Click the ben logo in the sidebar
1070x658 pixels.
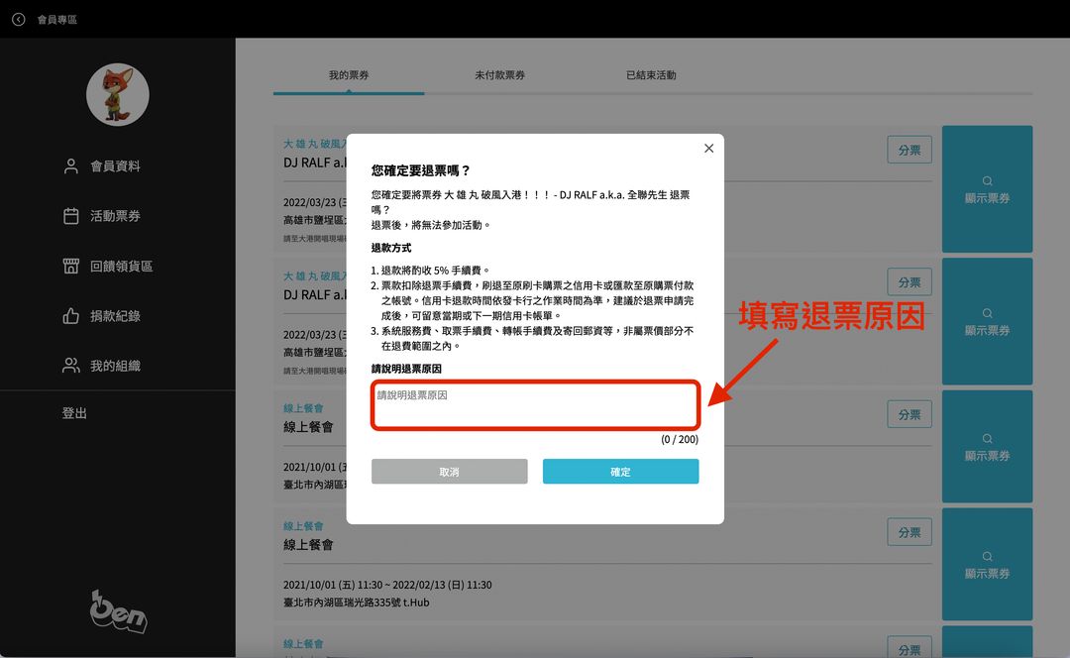point(118,611)
